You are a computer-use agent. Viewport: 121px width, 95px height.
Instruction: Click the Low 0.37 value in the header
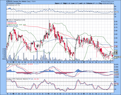[74, 3]
